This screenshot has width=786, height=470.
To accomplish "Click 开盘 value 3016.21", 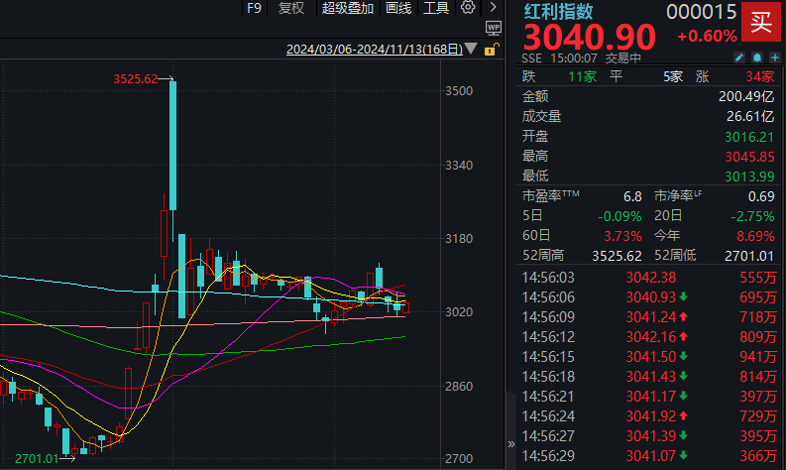I will point(749,137).
